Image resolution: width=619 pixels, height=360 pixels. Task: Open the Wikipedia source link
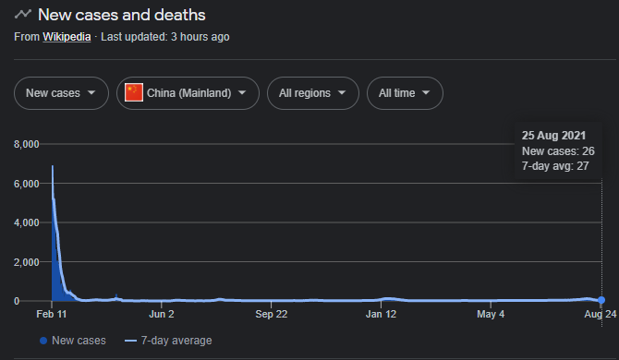tap(67, 37)
